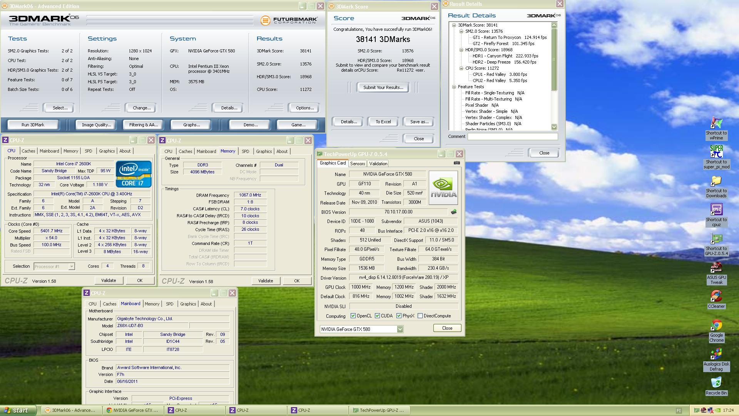Click the Result Details window title icon

pyautogui.click(x=446, y=4)
